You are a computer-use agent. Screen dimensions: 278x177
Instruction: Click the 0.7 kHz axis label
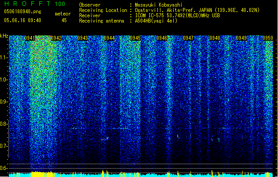(x=4, y=146)
